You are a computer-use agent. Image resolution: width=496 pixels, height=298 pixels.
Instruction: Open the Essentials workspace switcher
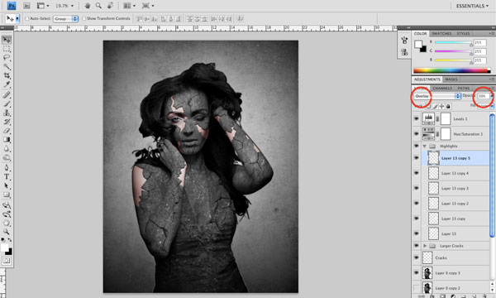(472, 6)
